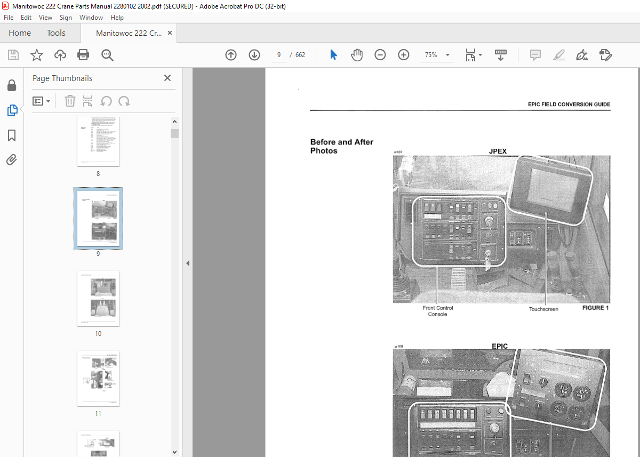Click the thumbnail panel scrollbar handle
This screenshot has height=457, width=640.
point(174,133)
